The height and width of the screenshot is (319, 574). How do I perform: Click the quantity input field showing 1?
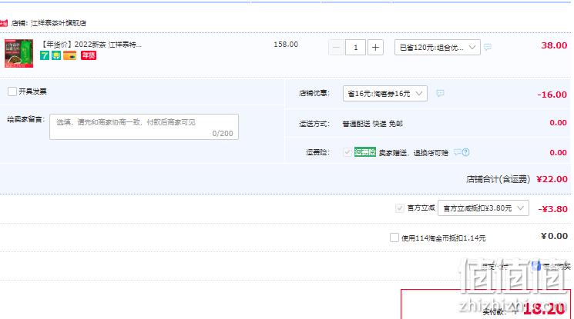tap(355, 48)
